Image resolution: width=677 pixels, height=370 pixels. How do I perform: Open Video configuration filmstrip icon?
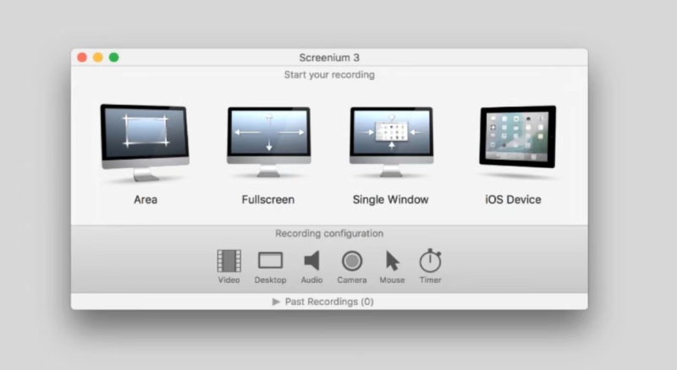click(228, 261)
